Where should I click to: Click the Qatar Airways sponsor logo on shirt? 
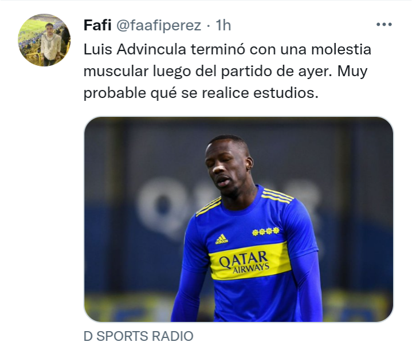click(x=244, y=261)
